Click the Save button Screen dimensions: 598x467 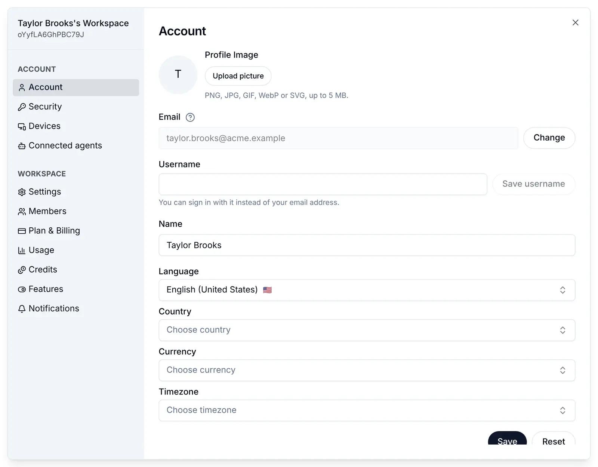[507, 439]
